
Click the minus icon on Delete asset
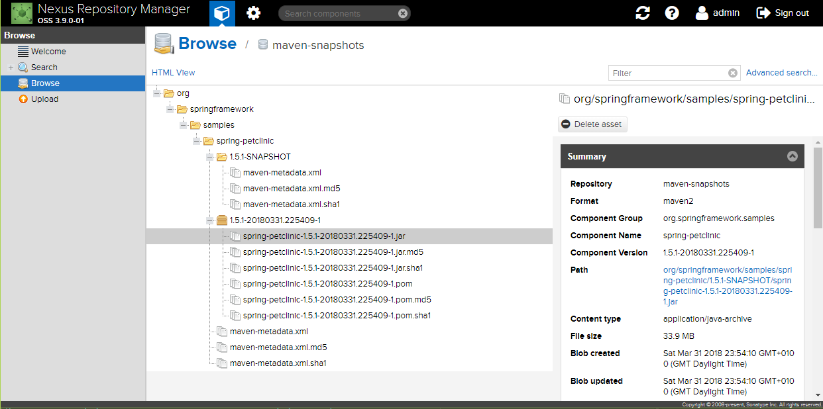pyautogui.click(x=565, y=124)
